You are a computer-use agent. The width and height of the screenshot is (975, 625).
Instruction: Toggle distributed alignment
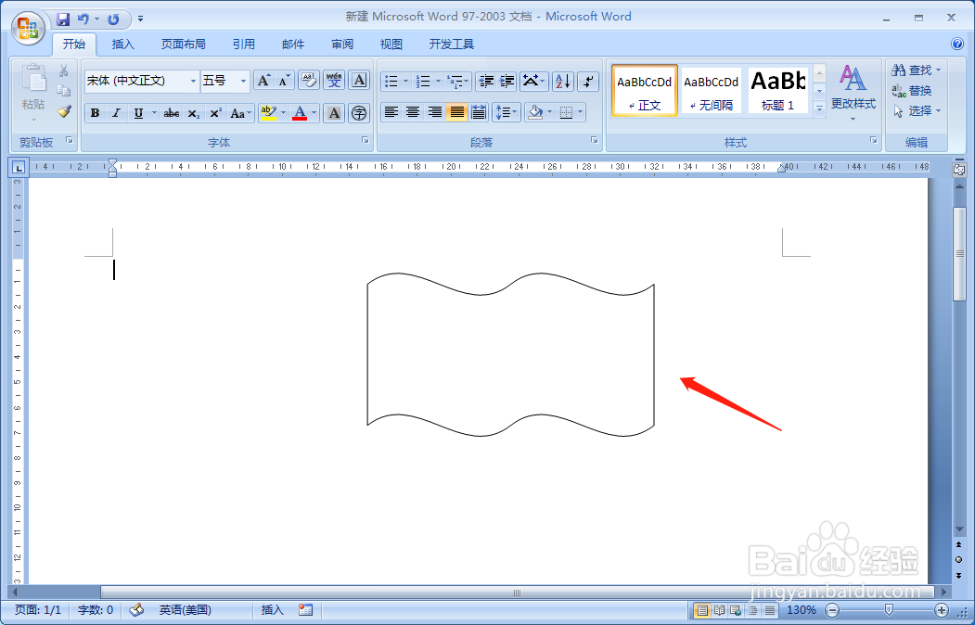click(479, 112)
